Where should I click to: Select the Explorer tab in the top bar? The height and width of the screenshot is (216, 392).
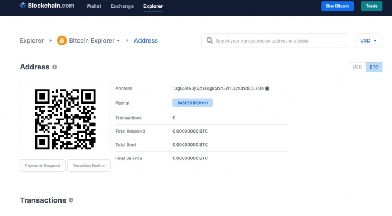[x=153, y=6]
